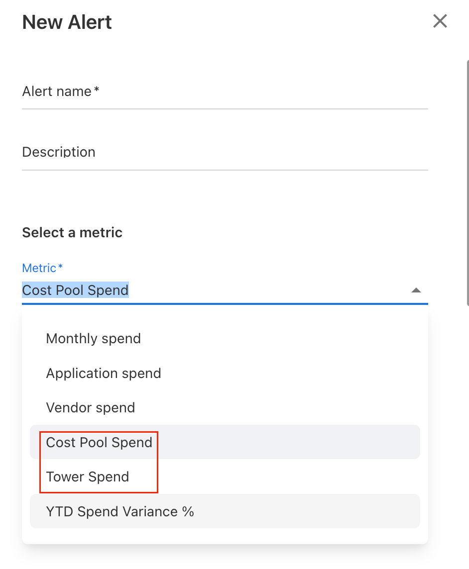Screen dimensions: 469x569
Task: Pick Vendor spend as the metric
Action: [x=90, y=407]
